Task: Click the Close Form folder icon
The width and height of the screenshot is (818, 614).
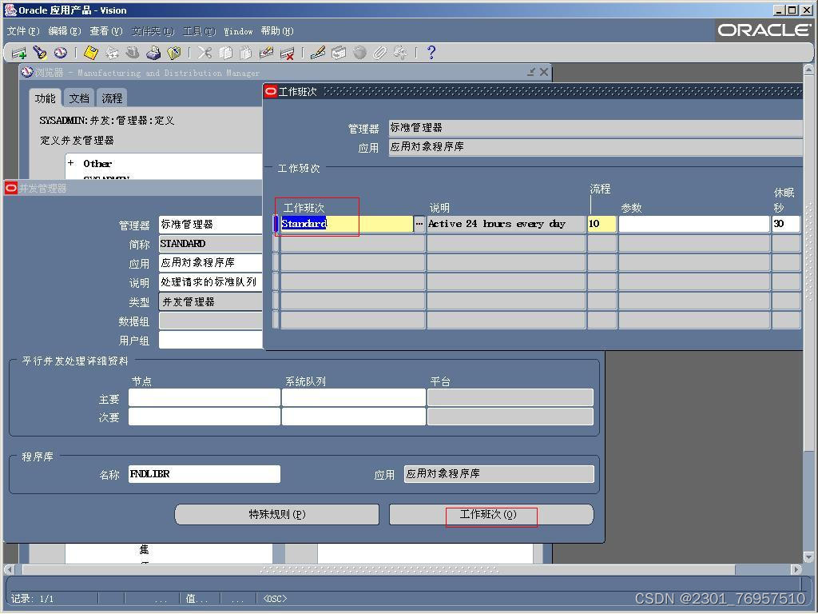Action: [173, 53]
